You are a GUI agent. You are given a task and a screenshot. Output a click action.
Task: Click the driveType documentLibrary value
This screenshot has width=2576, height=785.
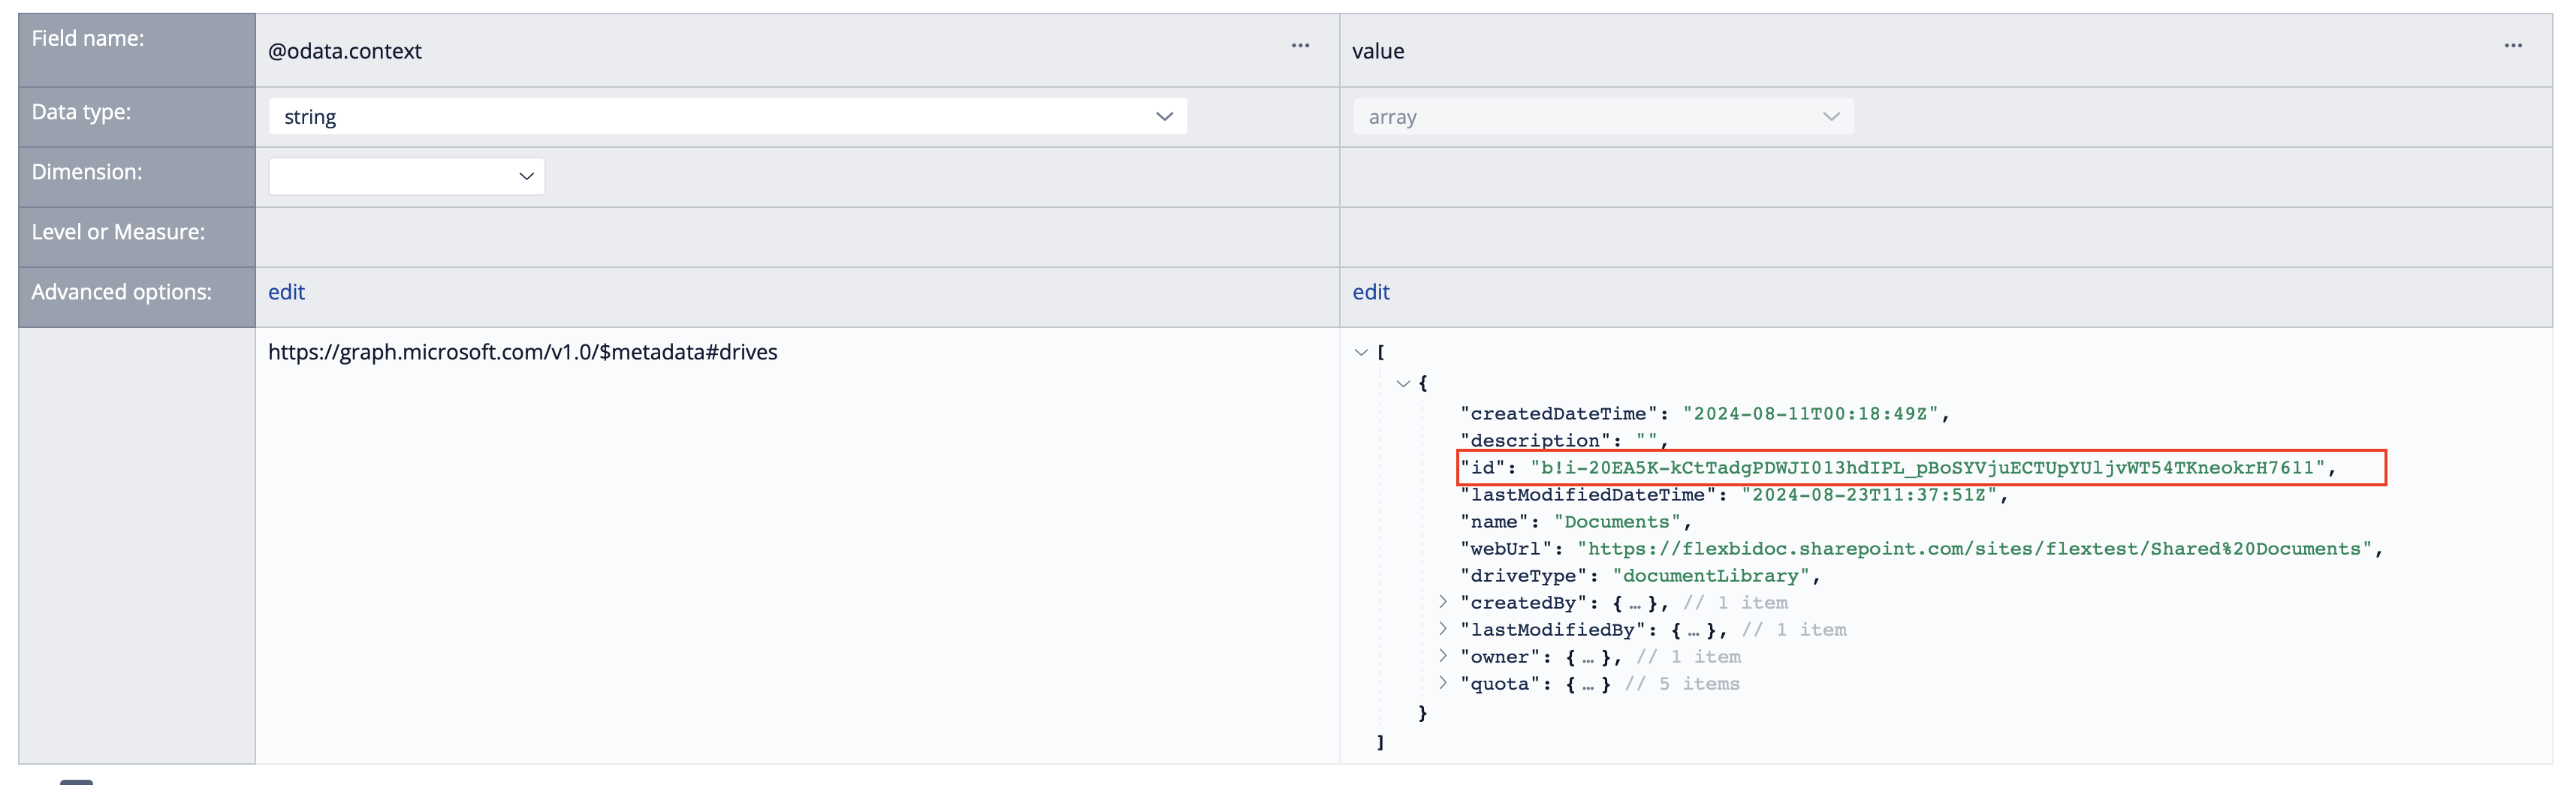coord(1710,576)
